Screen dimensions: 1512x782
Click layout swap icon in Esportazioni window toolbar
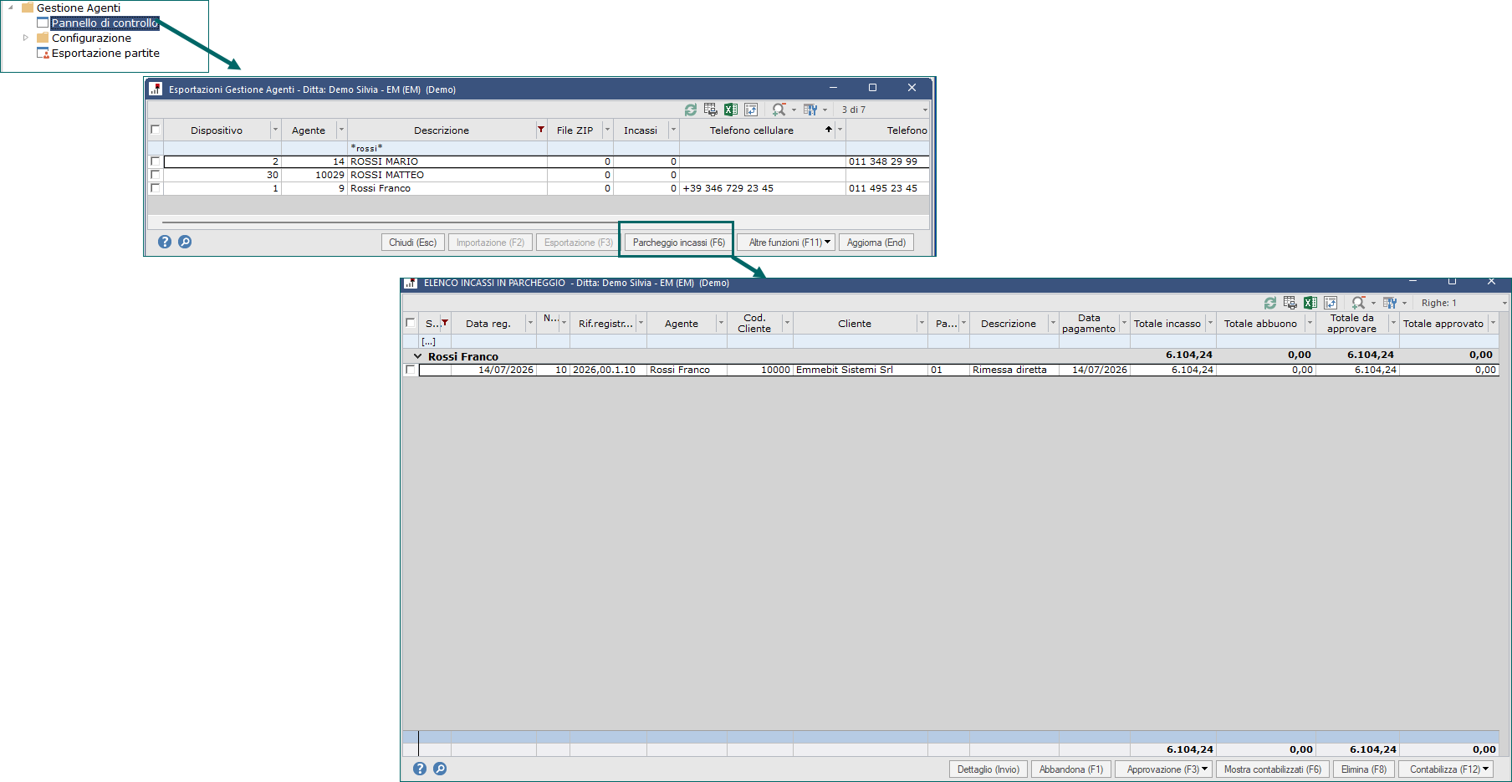[751, 110]
